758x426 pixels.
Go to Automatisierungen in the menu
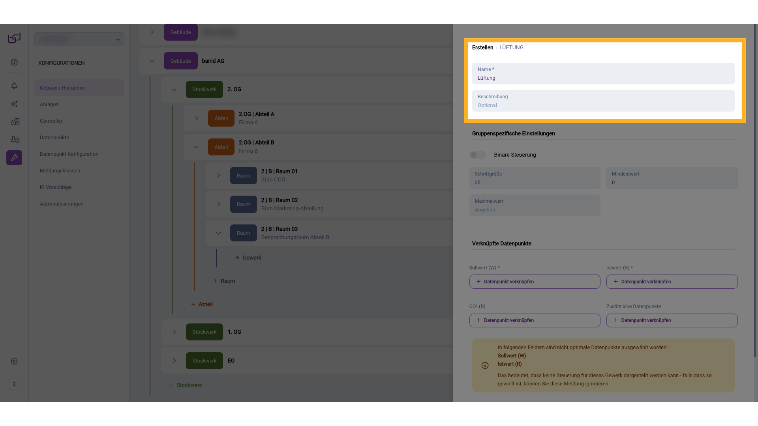click(62, 204)
